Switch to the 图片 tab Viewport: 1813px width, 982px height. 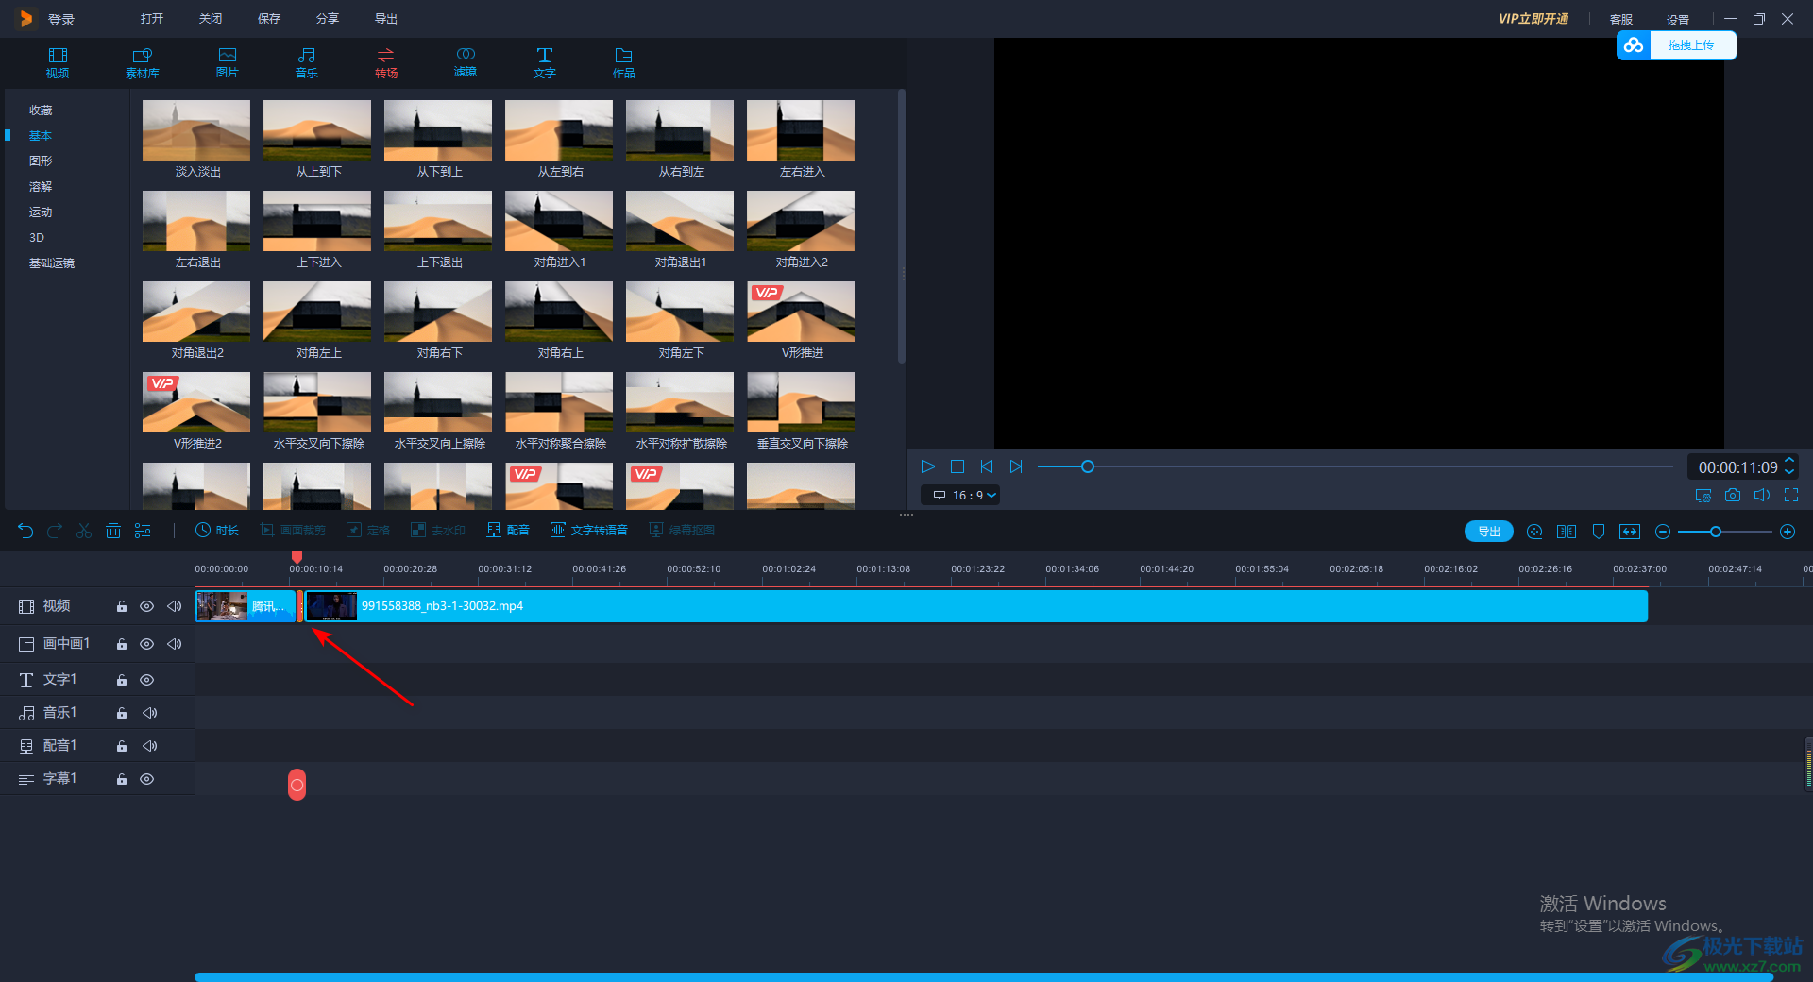pyautogui.click(x=228, y=62)
